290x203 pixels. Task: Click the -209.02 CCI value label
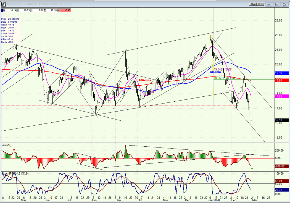point(281,166)
